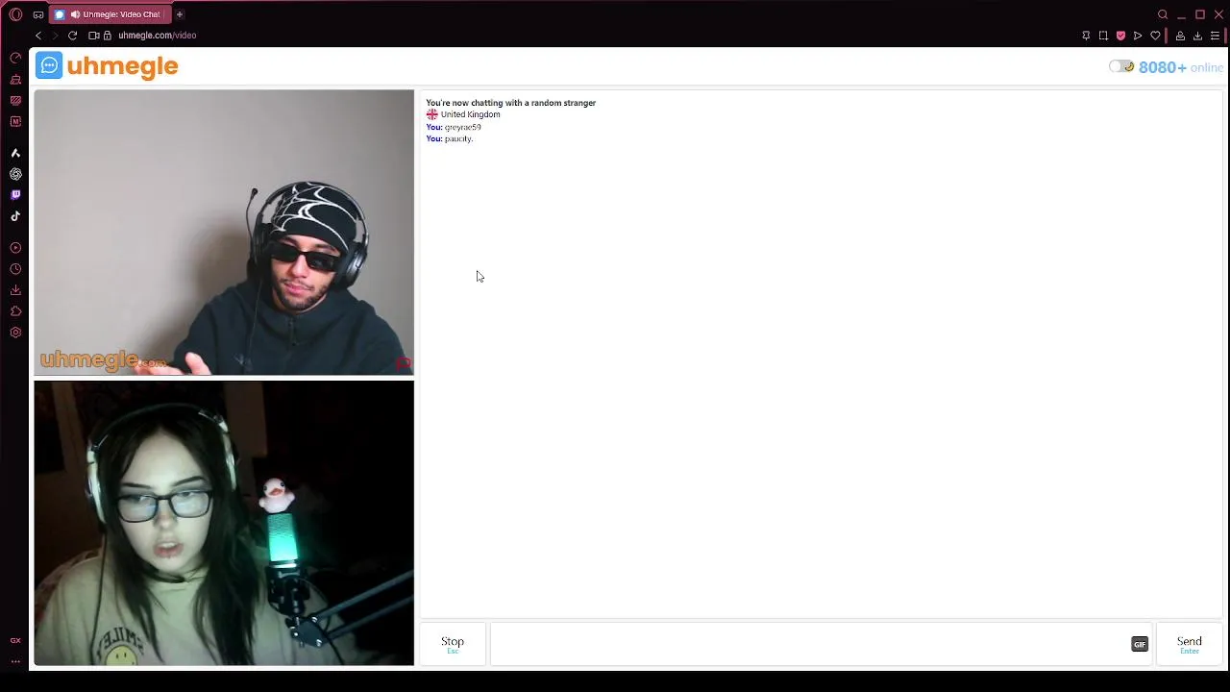Take a snapshot with the capture icon
Image resolution: width=1230 pixels, height=692 pixels.
tap(1103, 36)
